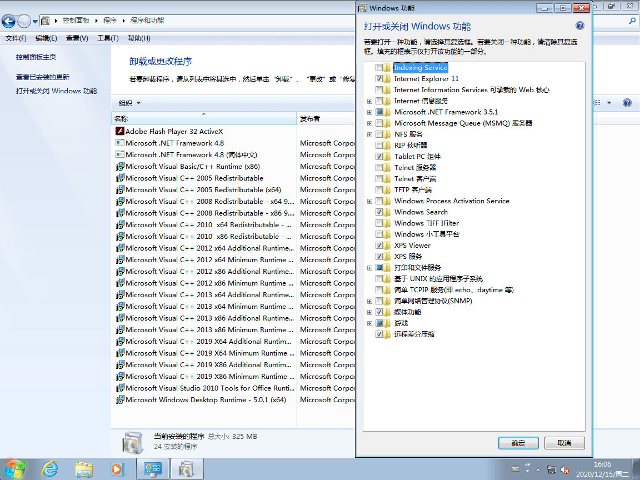Screen dimensions: 640x480
Task: Click the help question mark in Windows Features dialog
Action: pos(579,25)
